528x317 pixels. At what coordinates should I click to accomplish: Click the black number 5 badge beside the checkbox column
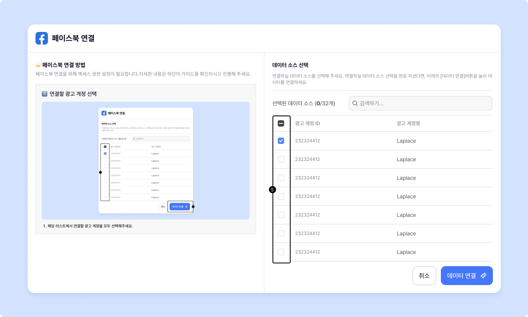(272, 190)
